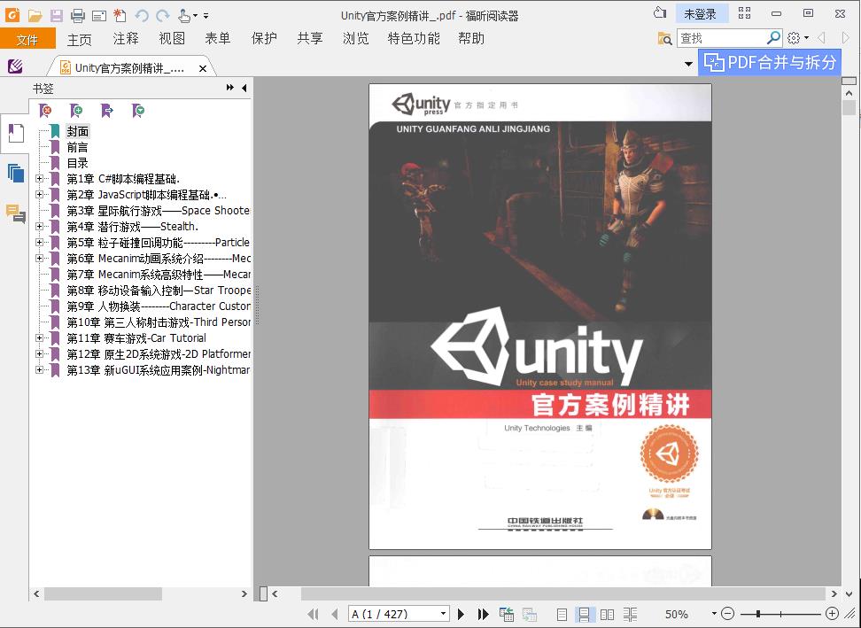
Task: Click the document vertical scrollbar down arrow
Action: (849, 594)
